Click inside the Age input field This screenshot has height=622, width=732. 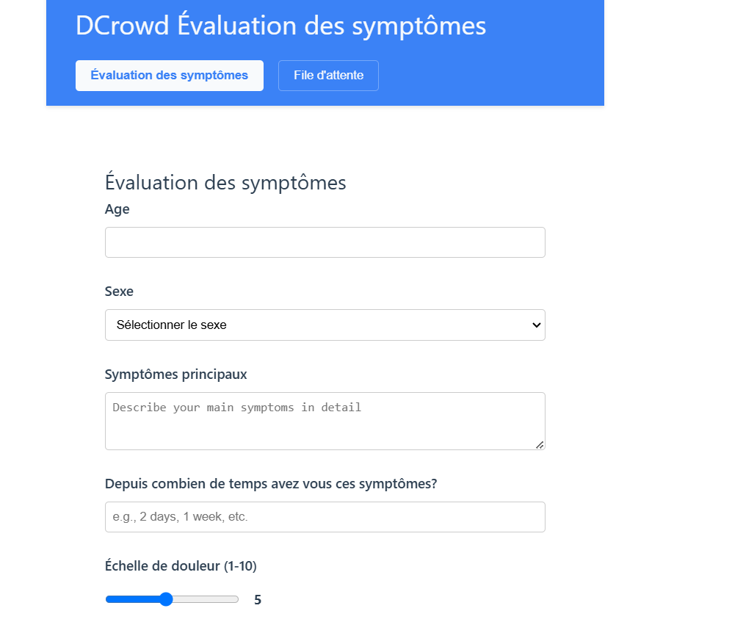coord(325,242)
